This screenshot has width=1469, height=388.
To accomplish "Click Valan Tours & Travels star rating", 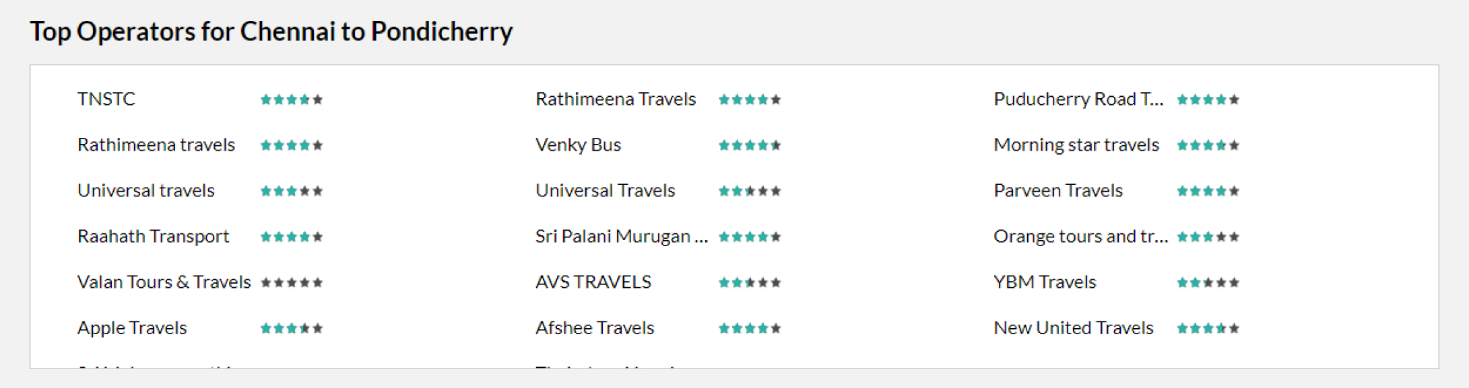I will (292, 282).
